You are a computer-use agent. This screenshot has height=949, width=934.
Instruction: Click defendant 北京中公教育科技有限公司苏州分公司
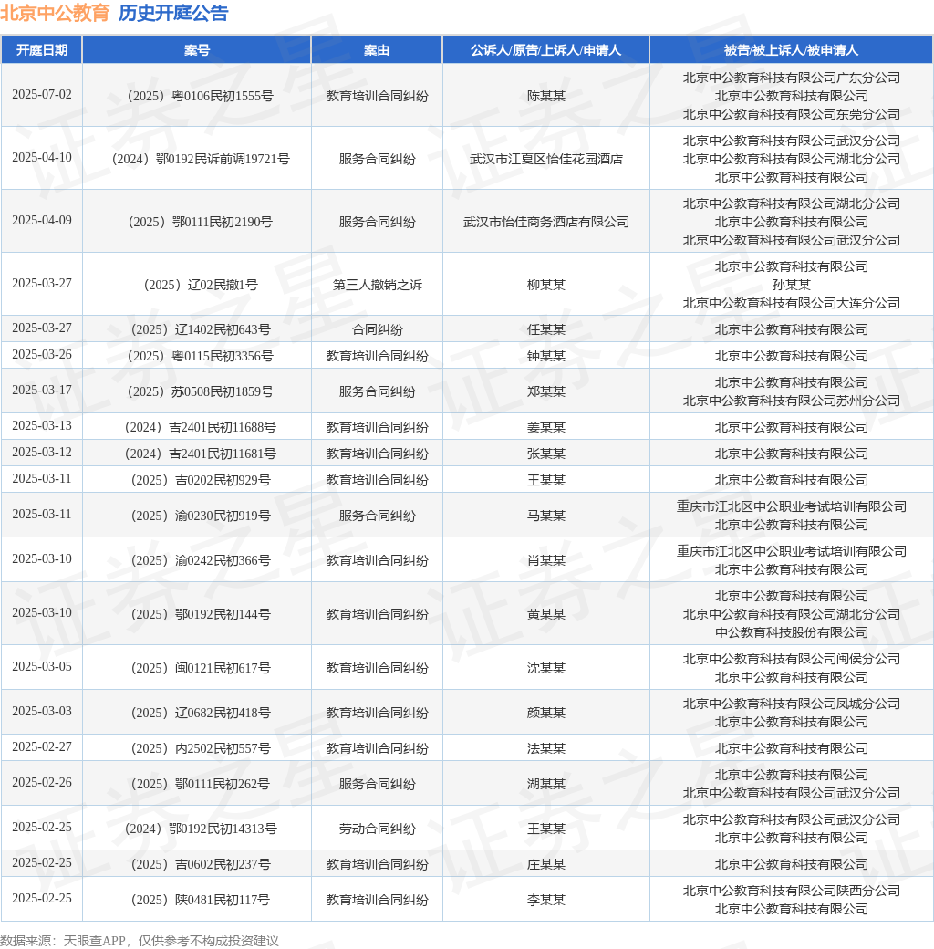[791, 401]
